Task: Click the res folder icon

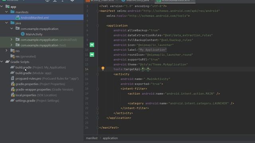Action: pos(12,51)
